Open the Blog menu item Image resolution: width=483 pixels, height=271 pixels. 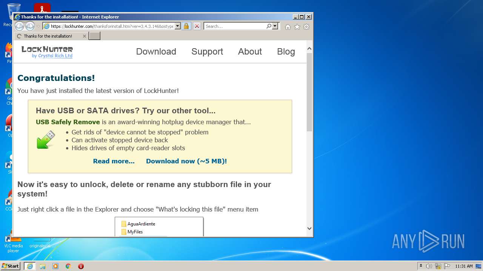(x=286, y=52)
